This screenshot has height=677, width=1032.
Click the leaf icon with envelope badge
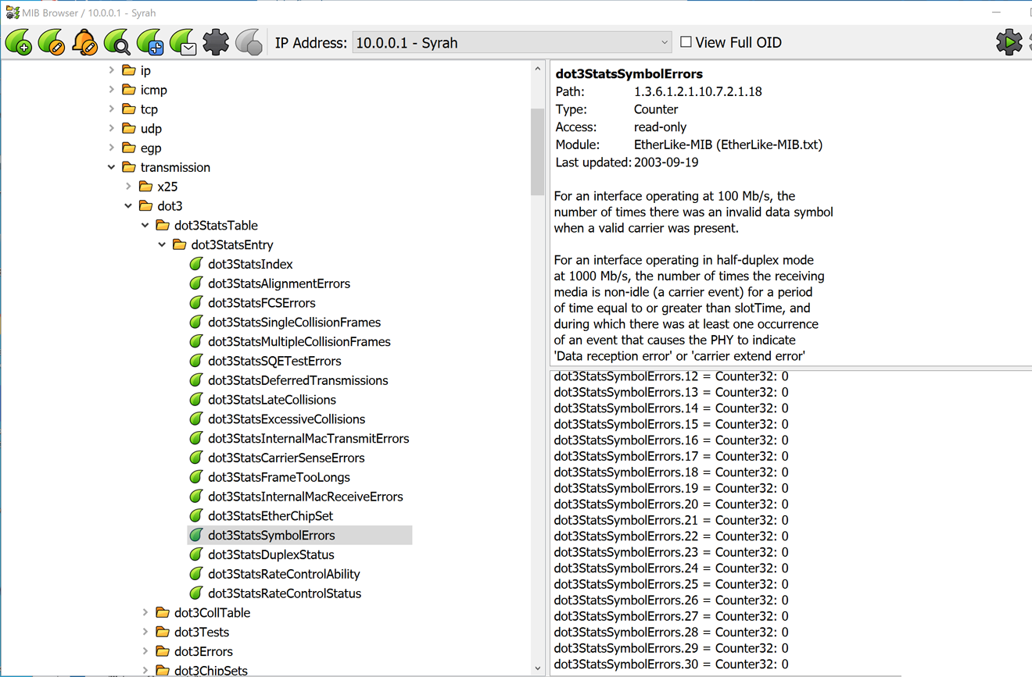pyautogui.click(x=183, y=42)
